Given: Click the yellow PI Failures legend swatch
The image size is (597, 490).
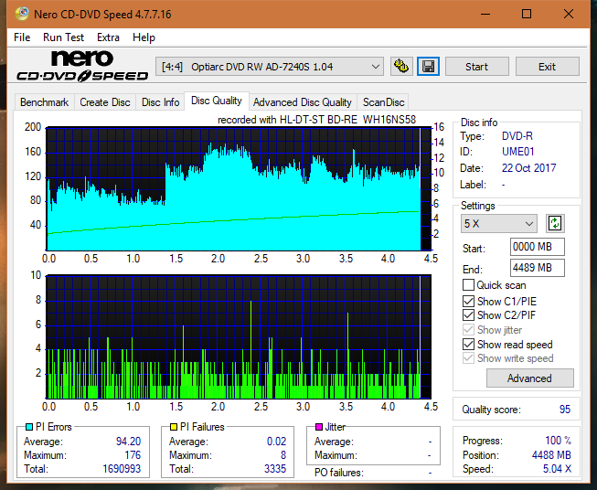Looking at the screenshot, I should 174,427.
